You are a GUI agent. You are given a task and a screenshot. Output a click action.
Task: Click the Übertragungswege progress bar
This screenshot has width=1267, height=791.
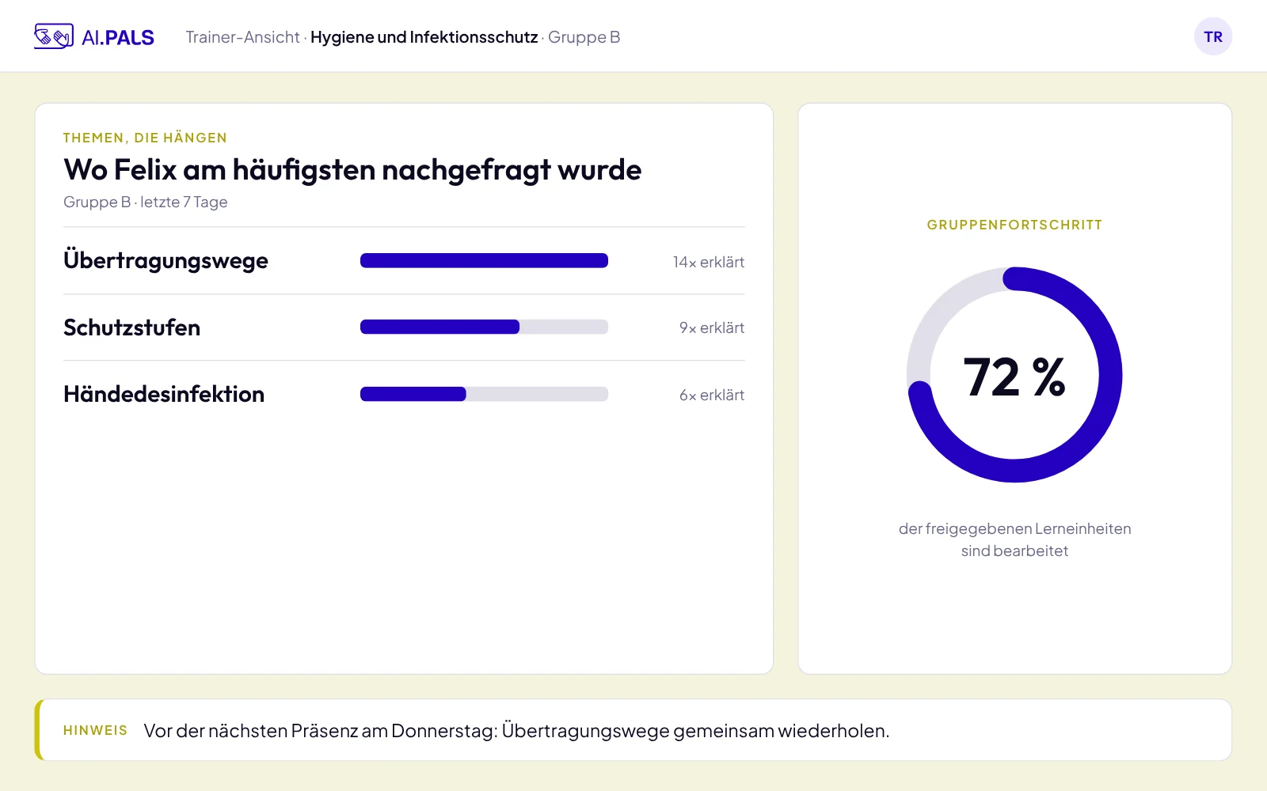pyautogui.click(x=484, y=261)
